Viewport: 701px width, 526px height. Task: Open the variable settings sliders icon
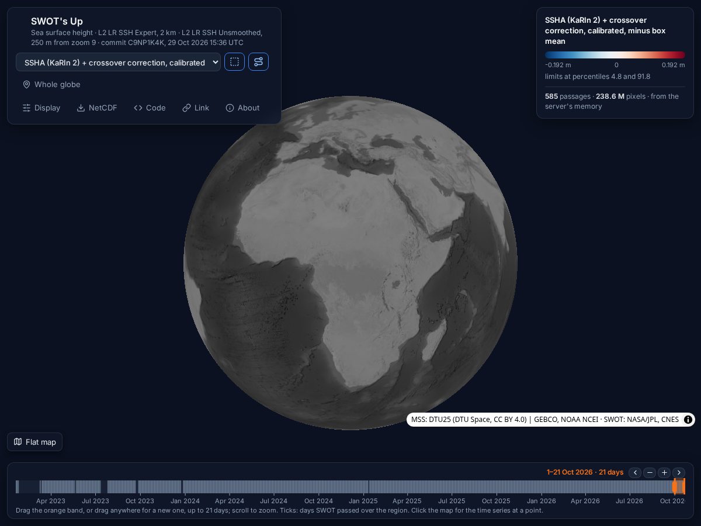258,62
